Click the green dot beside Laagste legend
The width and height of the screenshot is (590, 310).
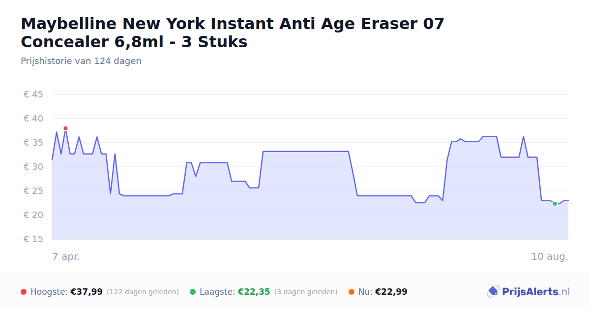pyautogui.click(x=193, y=292)
